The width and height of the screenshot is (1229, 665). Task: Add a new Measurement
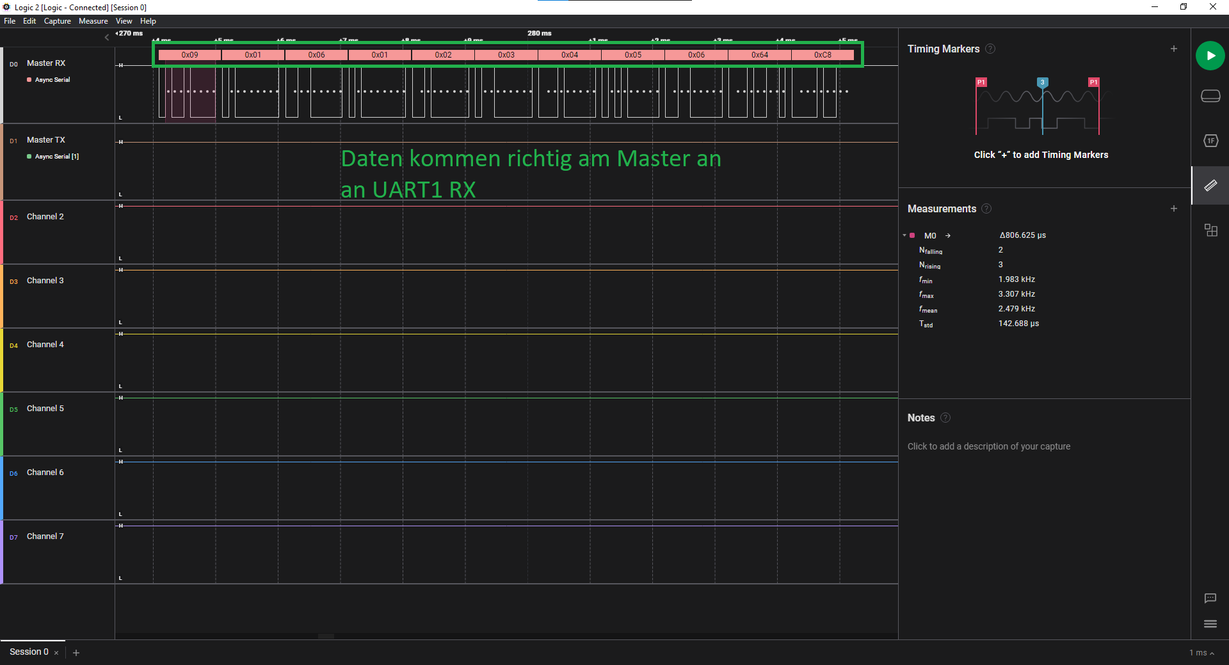[1173, 208]
